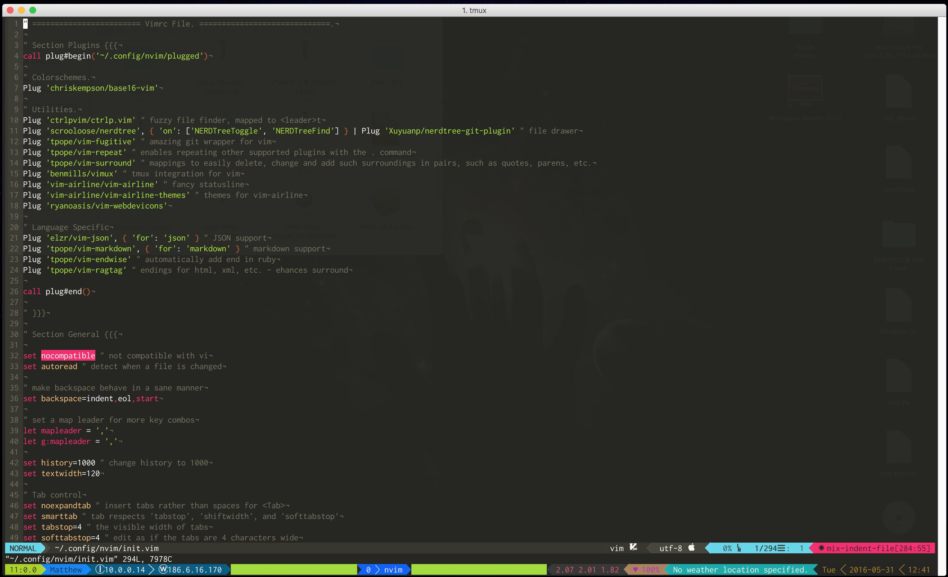Click the circled W WAN IP icon
Screen dimensions: 948x577
pos(163,569)
